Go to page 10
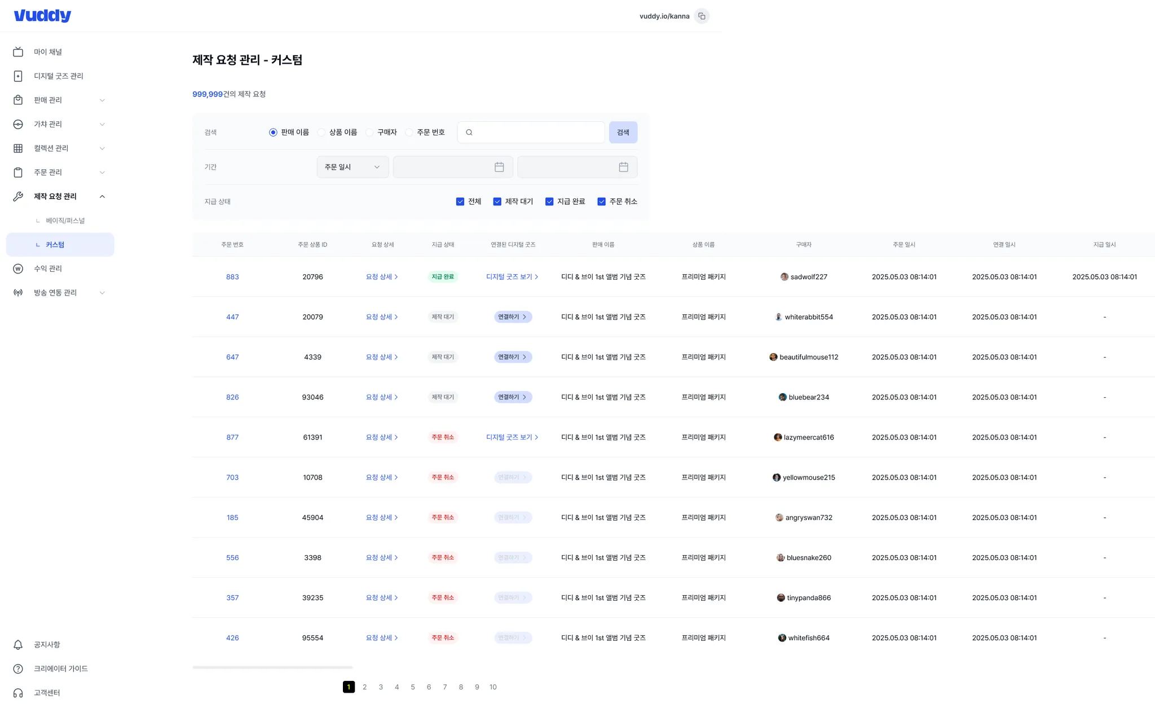1155x713 pixels. (x=493, y=687)
